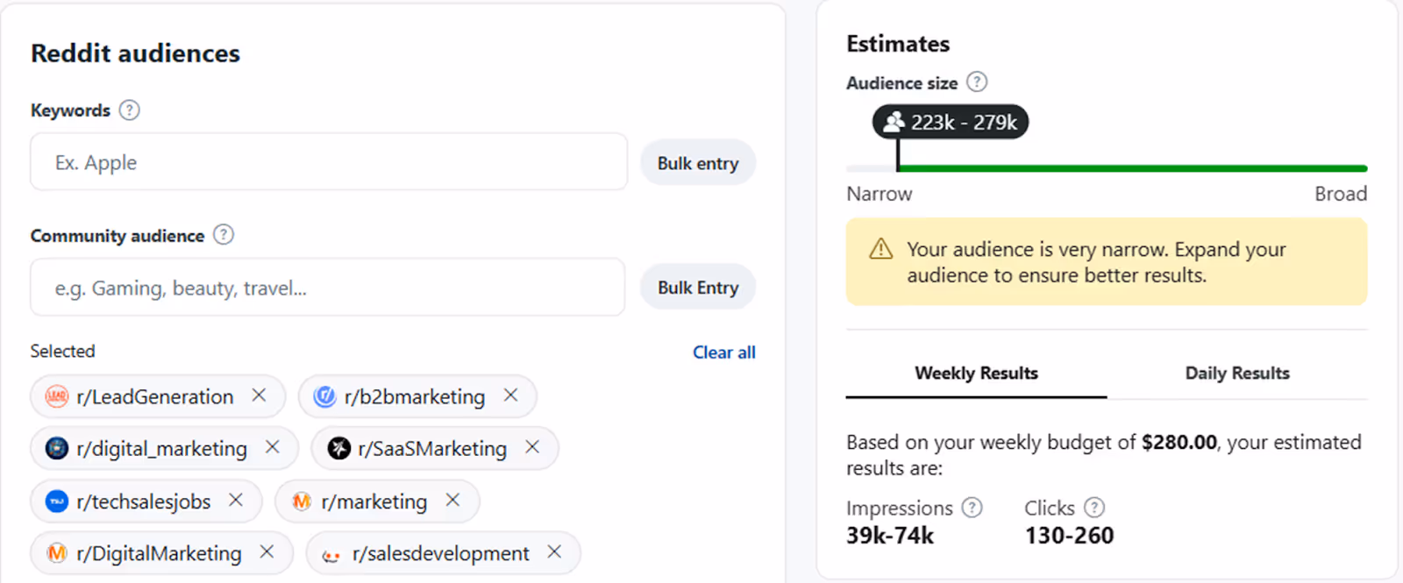Open the Clicks help icon

1094,508
